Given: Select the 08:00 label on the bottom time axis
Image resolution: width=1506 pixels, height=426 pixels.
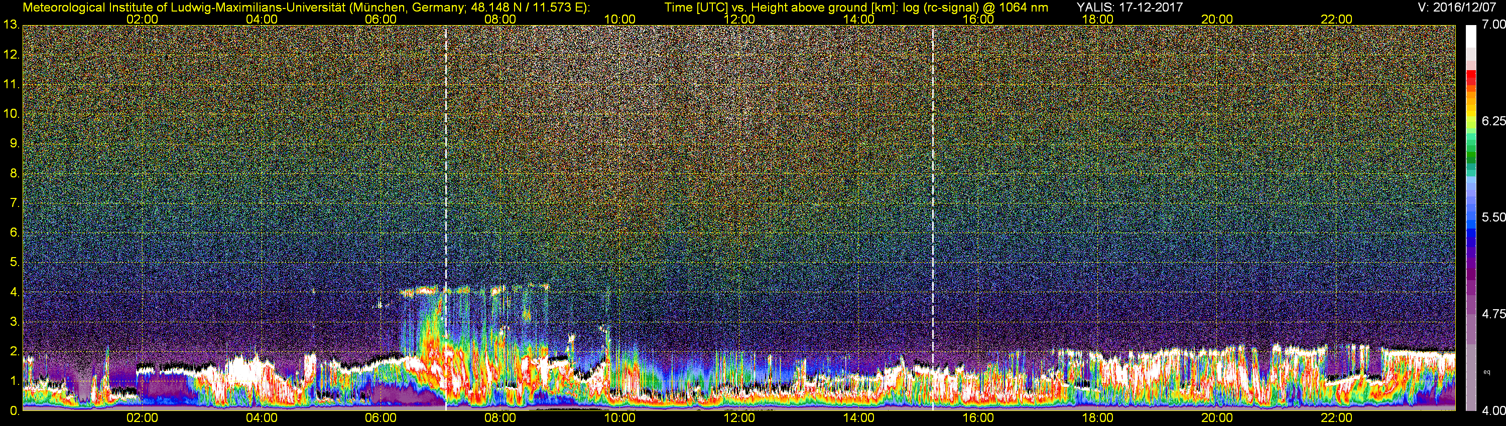Looking at the screenshot, I should 500,418.
